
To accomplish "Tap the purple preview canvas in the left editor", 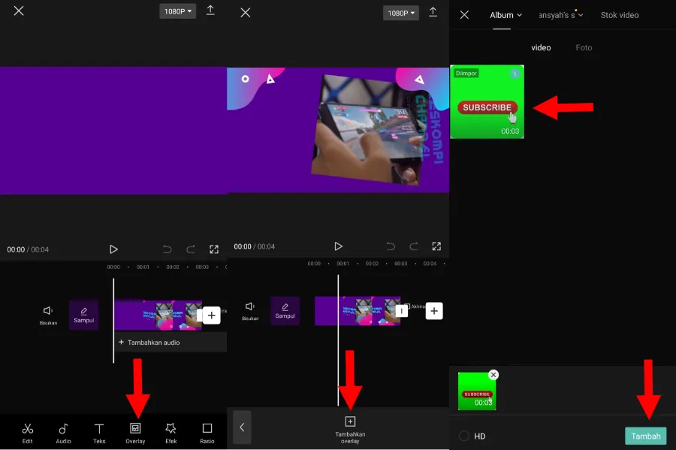I will pos(113,130).
